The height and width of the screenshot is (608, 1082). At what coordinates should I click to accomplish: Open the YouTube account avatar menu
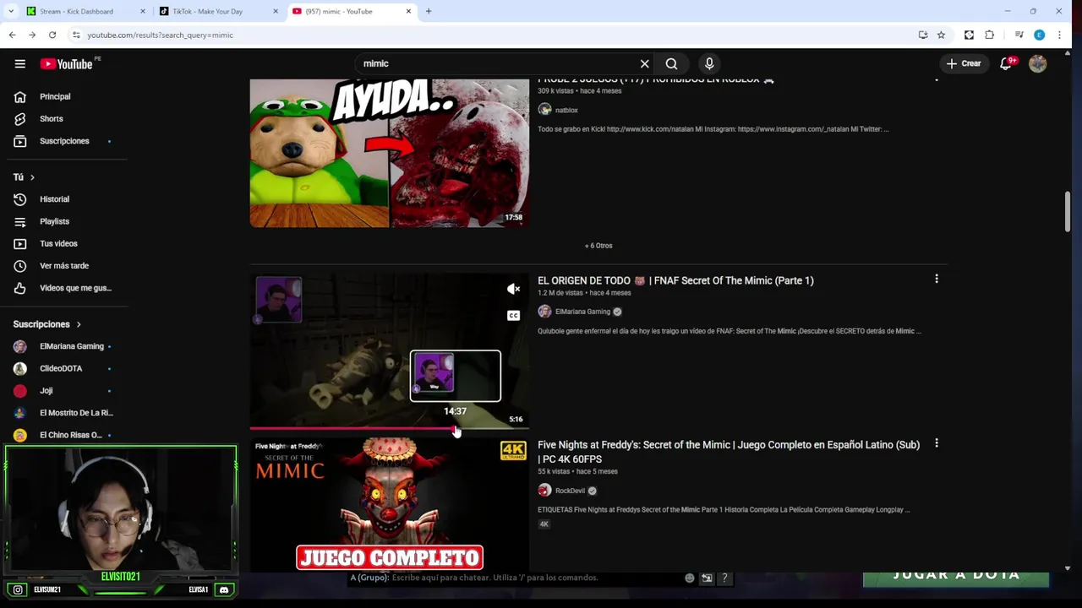(x=1038, y=63)
